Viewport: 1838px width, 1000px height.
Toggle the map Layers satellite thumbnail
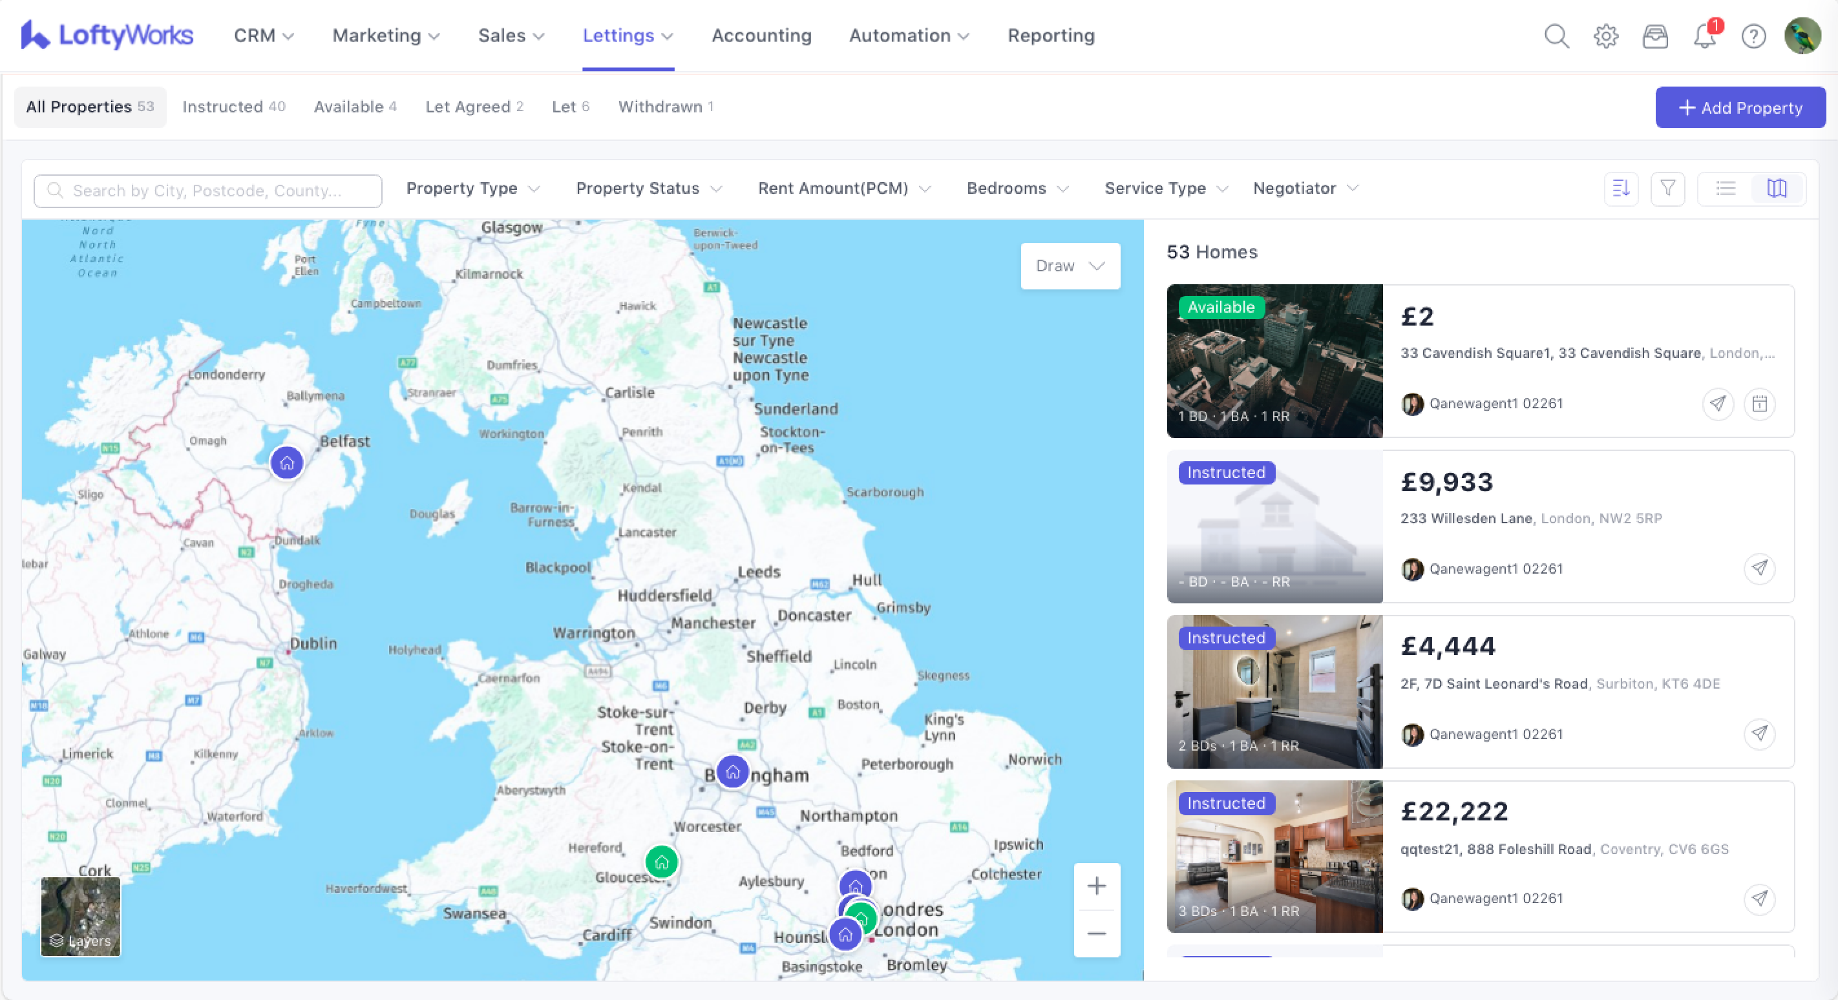(81, 917)
